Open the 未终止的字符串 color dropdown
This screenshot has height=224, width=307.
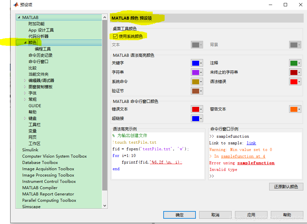pos(295,72)
